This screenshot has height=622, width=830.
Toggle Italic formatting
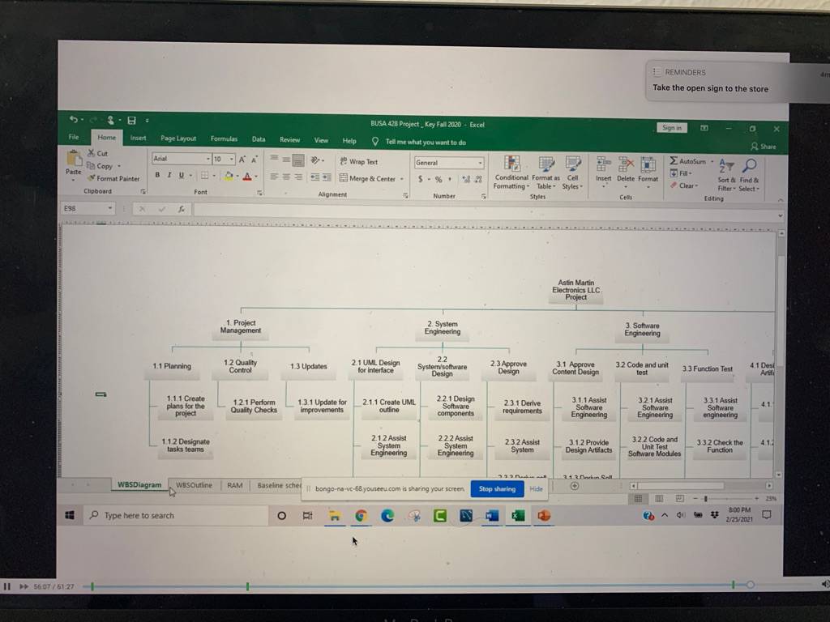click(x=169, y=175)
